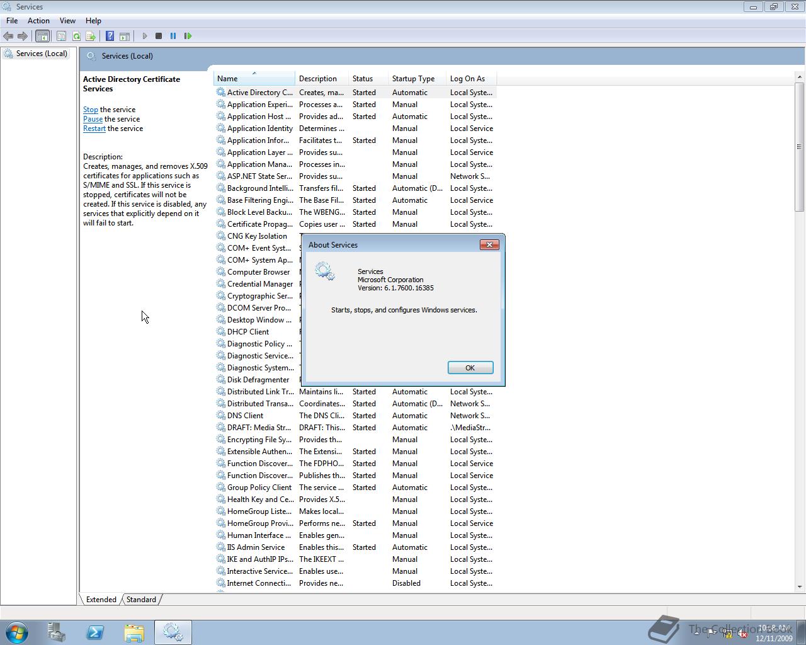Viewport: 806px width, 645px height.
Task: Switch to the Extended tab
Action: coord(101,600)
